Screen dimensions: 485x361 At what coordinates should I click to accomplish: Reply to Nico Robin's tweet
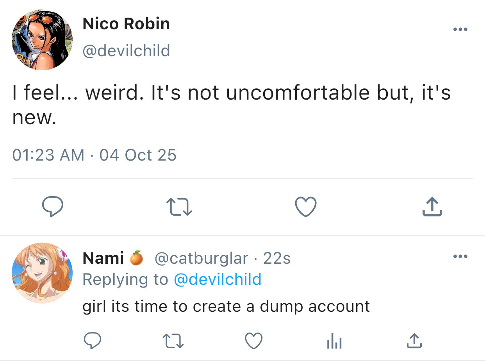click(x=52, y=207)
